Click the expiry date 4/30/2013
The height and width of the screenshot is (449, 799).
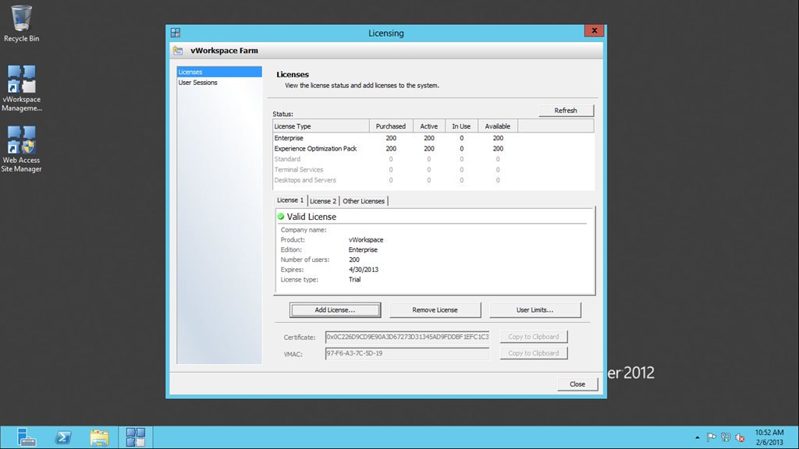pyautogui.click(x=364, y=270)
